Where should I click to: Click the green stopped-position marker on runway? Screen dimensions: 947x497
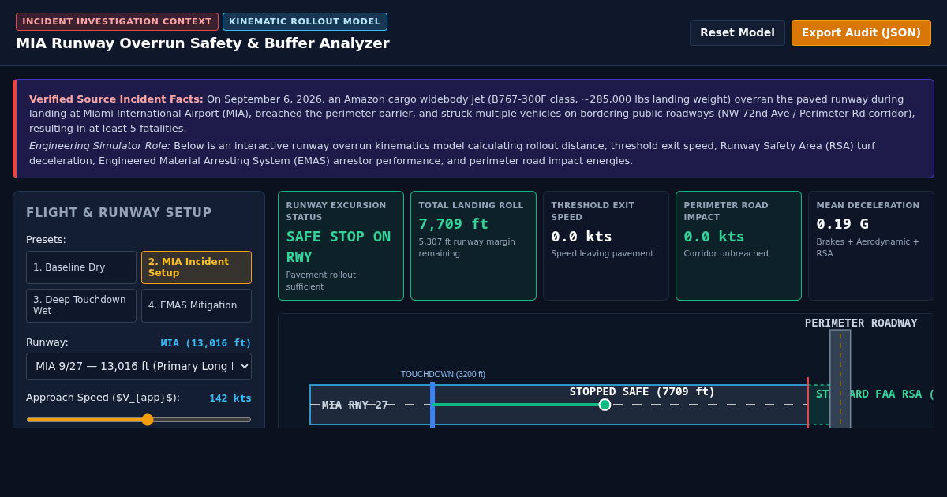click(x=605, y=405)
